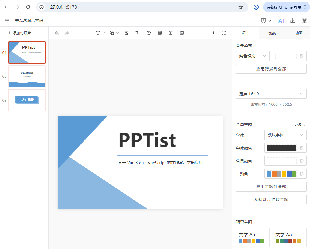Open the chart insert tool
Viewport: 310px width, 249px height.
pyautogui.click(x=149, y=33)
